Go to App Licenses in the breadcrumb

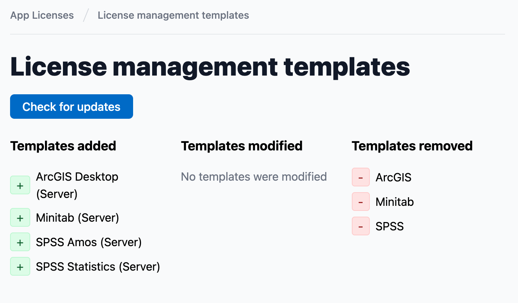[x=42, y=15]
